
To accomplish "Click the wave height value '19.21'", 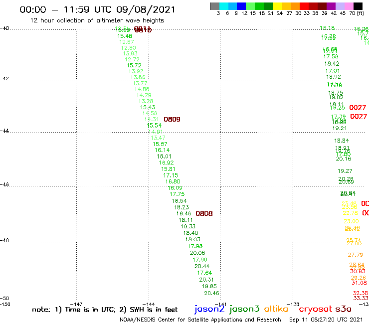I will click(x=340, y=129).
